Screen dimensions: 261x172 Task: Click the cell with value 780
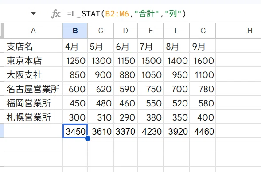coord(203,88)
